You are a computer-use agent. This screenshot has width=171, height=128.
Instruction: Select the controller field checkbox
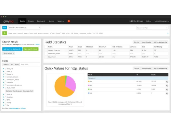click(5, 82)
